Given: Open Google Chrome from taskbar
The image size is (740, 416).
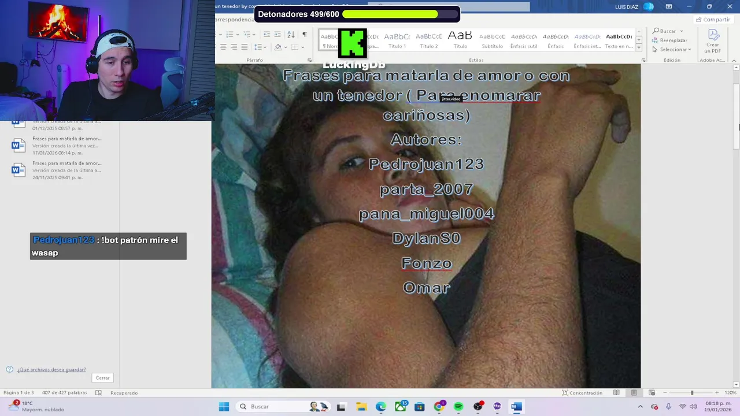Looking at the screenshot, I should (439, 407).
